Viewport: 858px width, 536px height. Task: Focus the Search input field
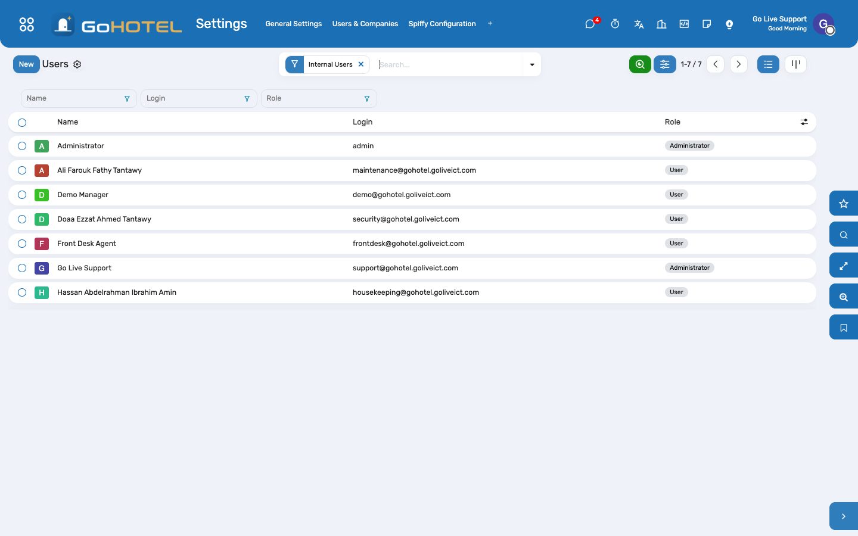tap(450, 64)
